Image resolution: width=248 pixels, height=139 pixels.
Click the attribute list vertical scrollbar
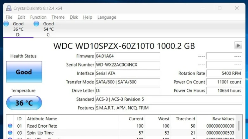coord(239,126)
